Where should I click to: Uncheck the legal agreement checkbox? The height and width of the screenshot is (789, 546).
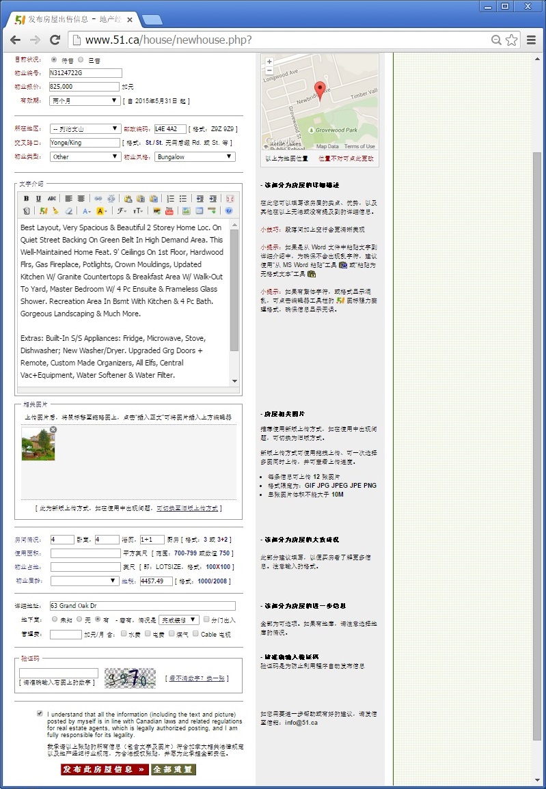coord(40,713)
